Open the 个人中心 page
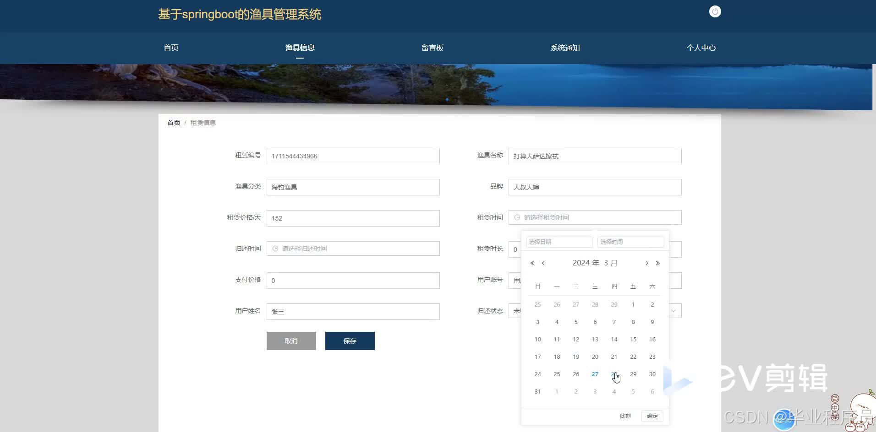 pos(701,48)
